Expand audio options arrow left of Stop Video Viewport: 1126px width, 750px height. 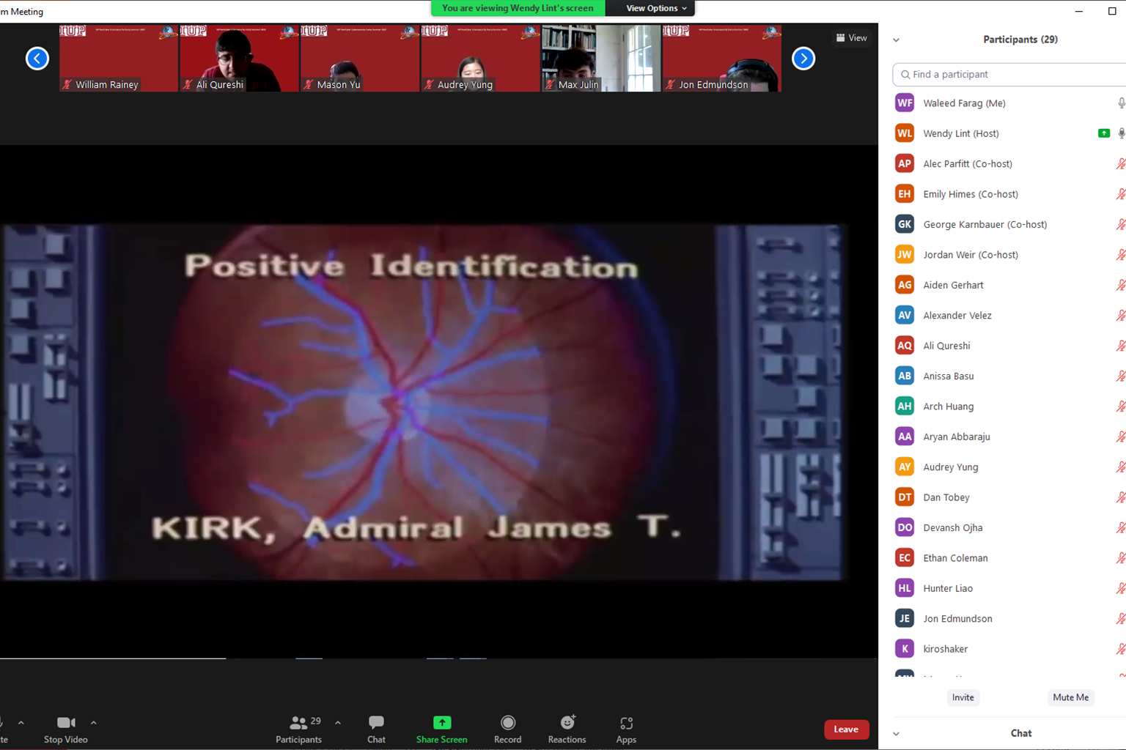(x=21, y=723)
